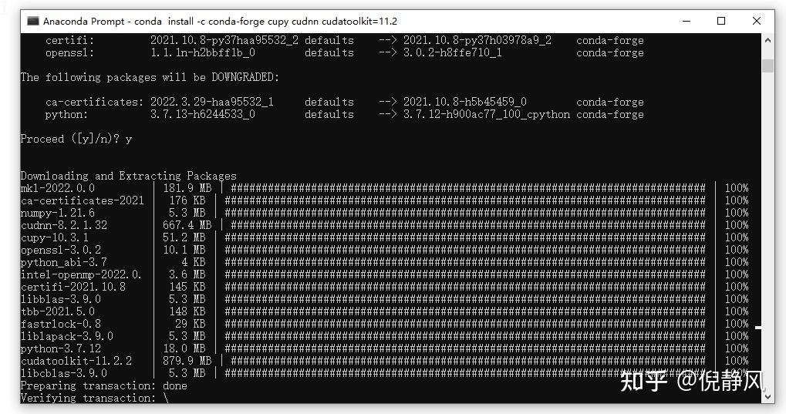Close the Anaconda Prompt window

pos(757,21)
